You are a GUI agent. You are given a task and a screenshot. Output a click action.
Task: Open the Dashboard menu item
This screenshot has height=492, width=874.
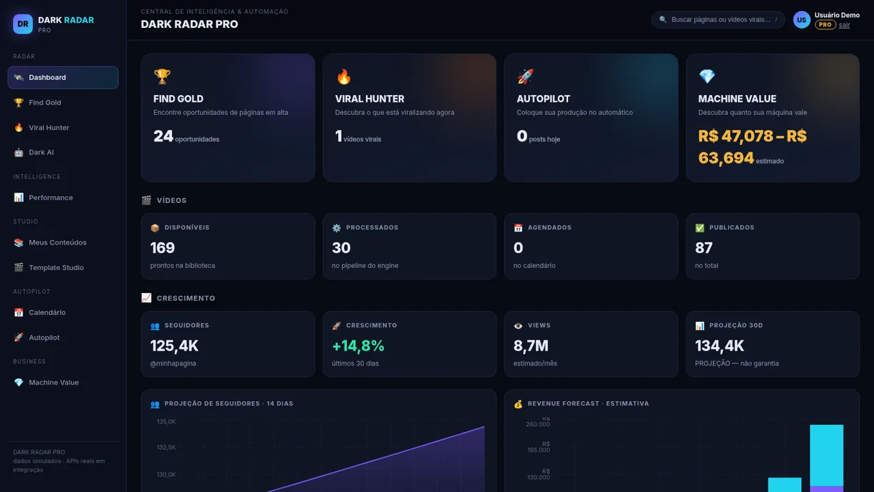point(63,77)
